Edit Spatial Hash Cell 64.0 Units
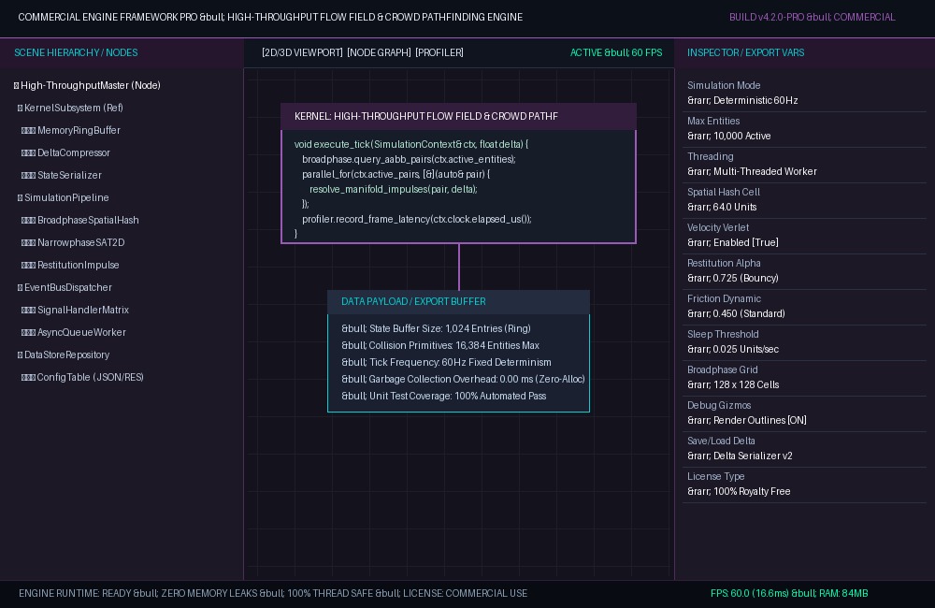 (722, 207)
